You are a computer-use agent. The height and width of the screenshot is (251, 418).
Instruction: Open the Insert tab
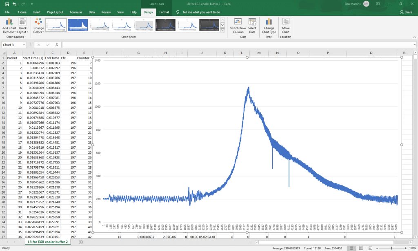tap(36, 12)
